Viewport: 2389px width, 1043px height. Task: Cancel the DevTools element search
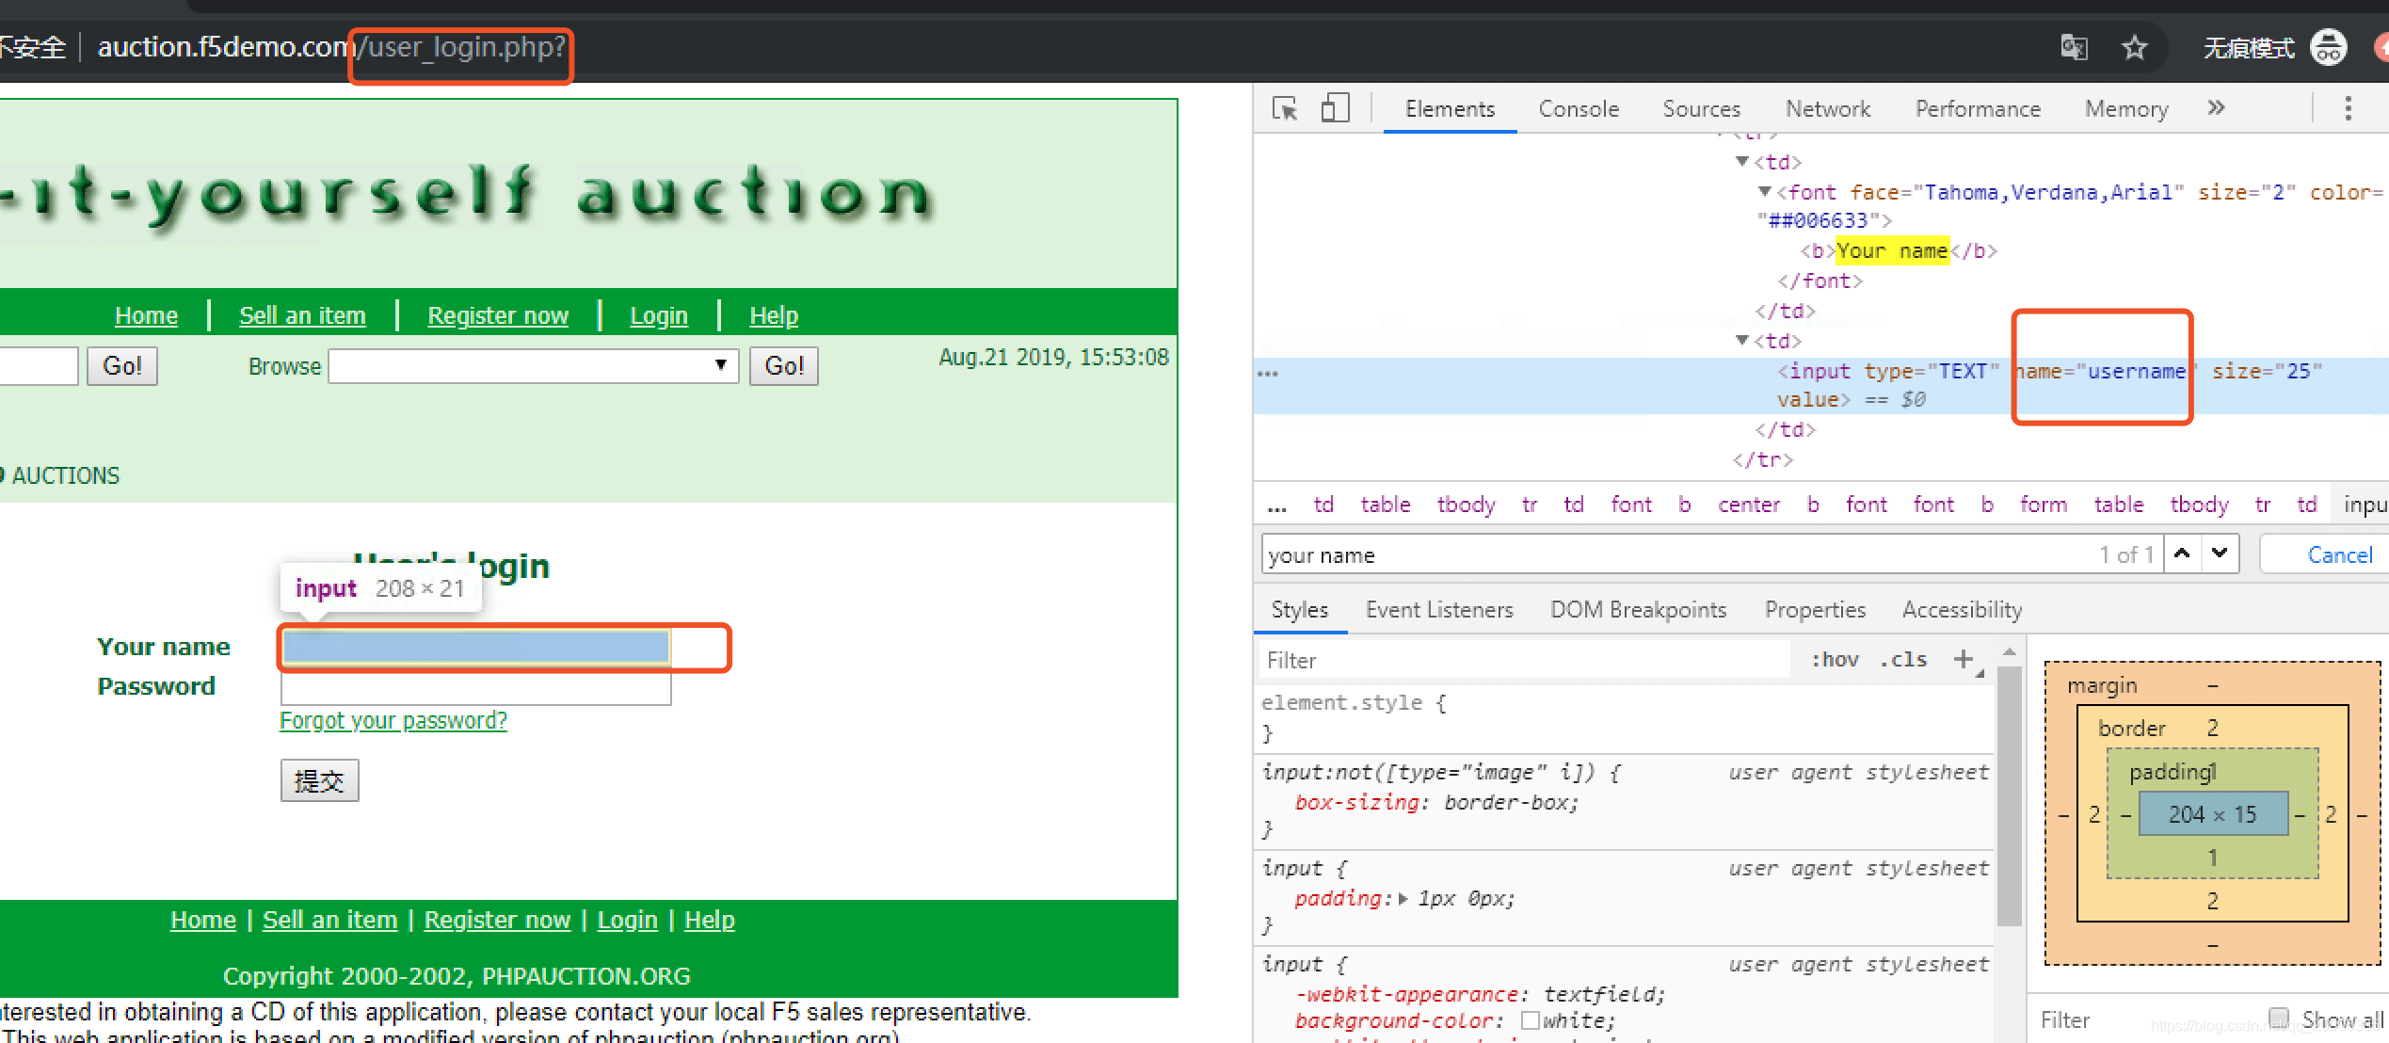(x=2339, y=554)
